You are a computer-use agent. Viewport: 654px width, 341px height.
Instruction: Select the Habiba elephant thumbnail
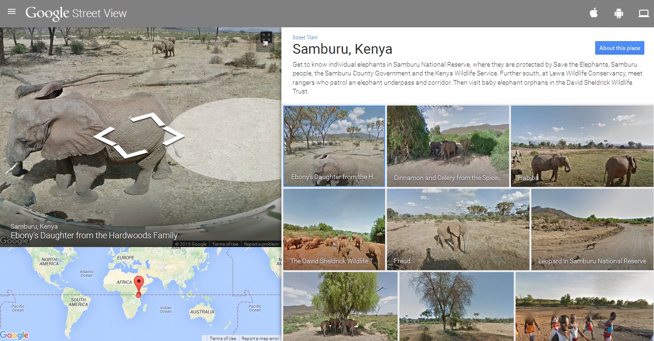pos(582,146)
